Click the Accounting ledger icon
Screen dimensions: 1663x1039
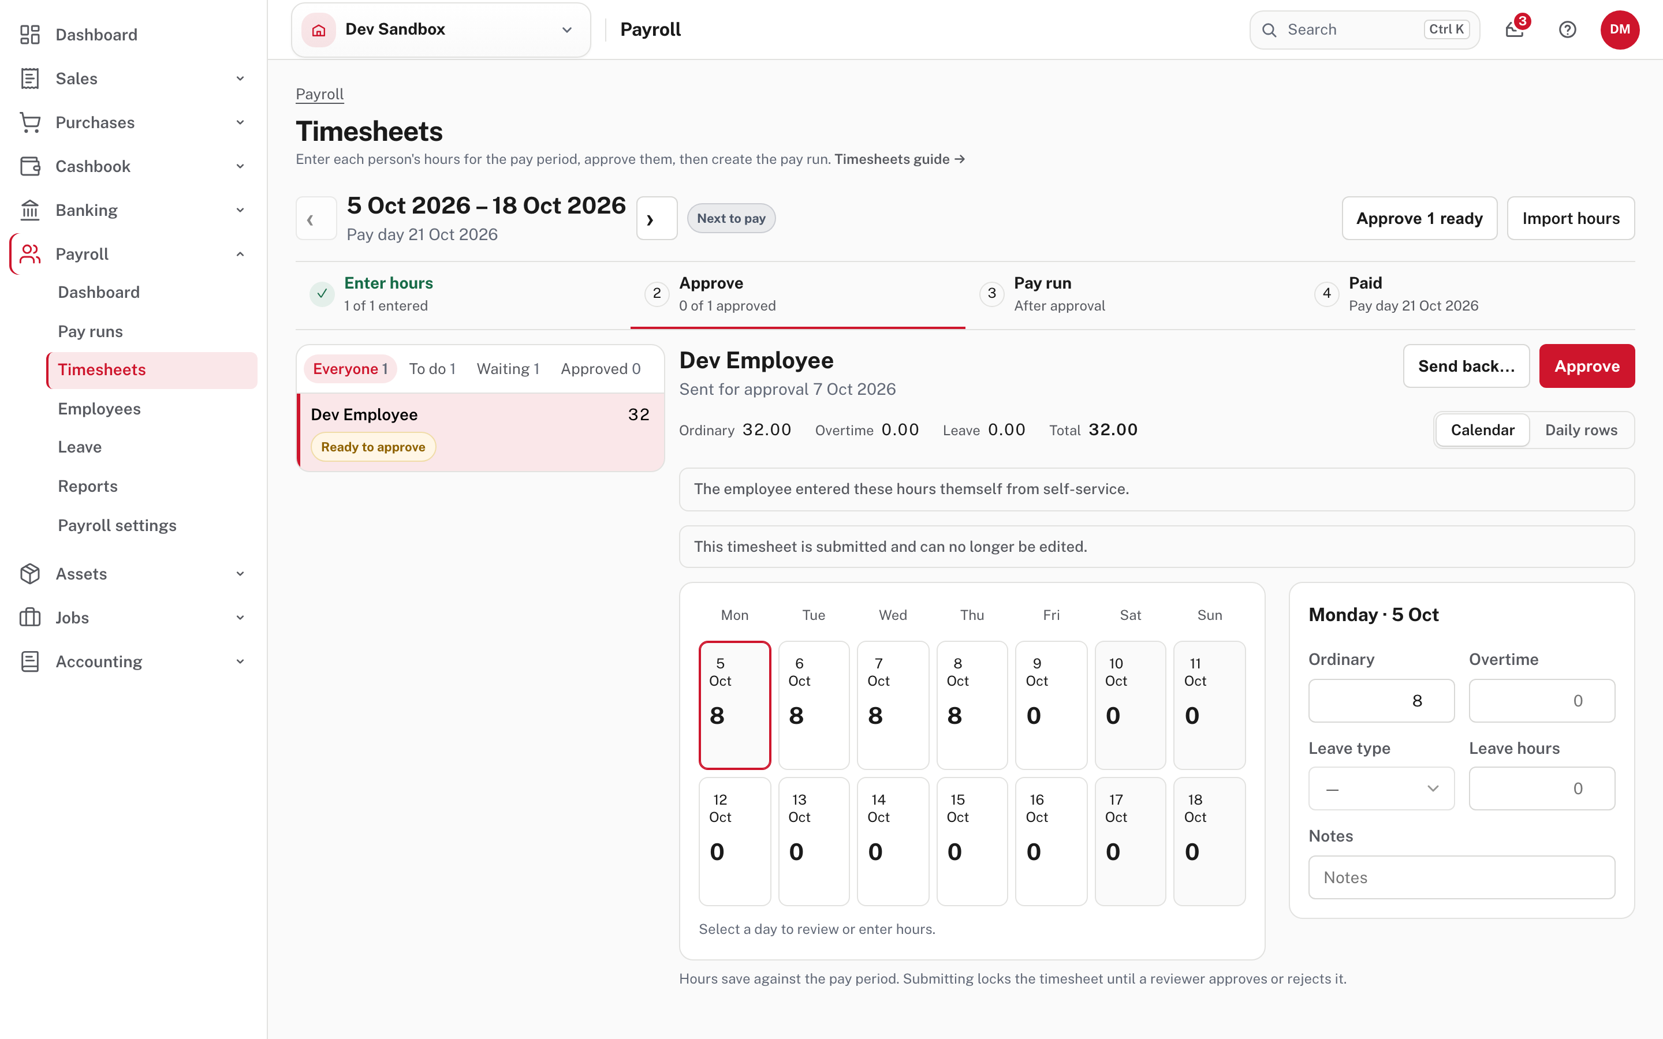29,661
